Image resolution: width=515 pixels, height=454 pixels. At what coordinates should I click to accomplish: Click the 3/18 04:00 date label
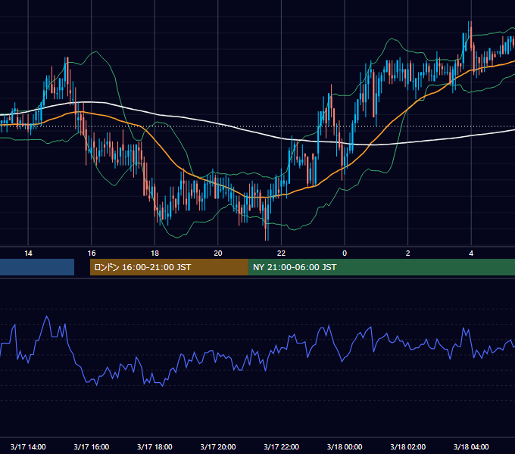pyautogui.click(x=471, y=446)
